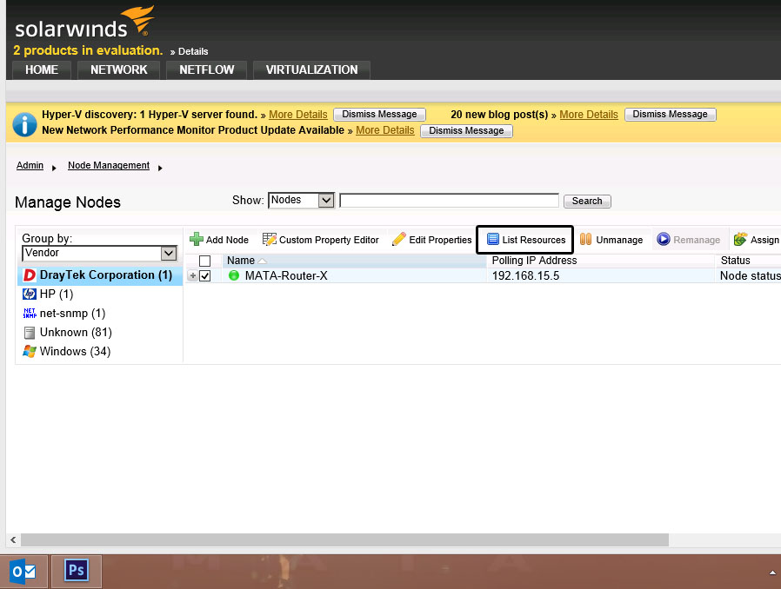Viewport: 781px width, 589px height.
Task: Click 2 products in evaluation text
Action: [88, 50]
